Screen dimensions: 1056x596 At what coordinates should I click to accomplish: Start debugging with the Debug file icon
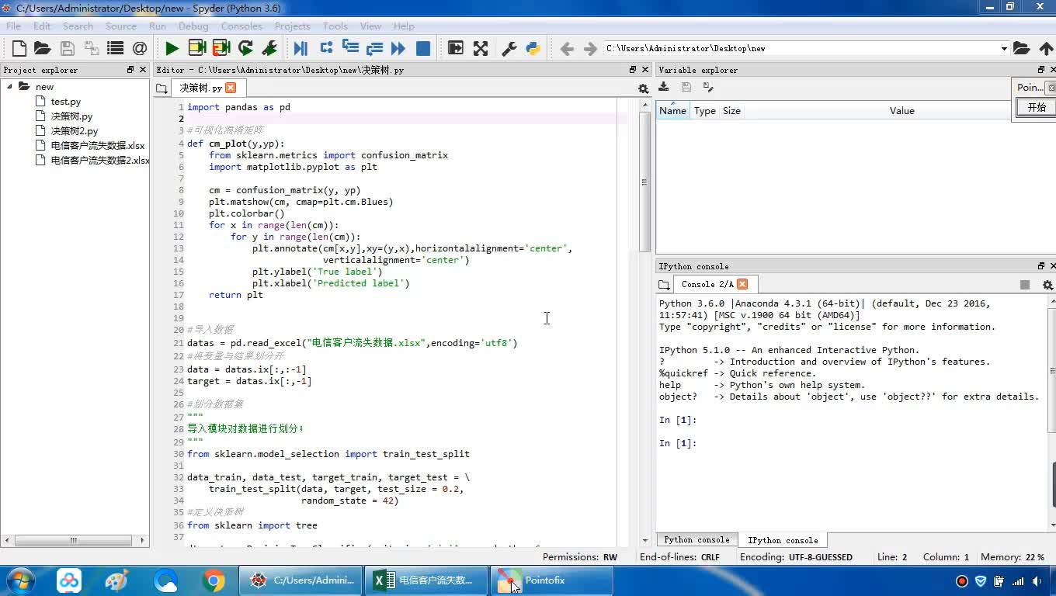tap(300, 48)
